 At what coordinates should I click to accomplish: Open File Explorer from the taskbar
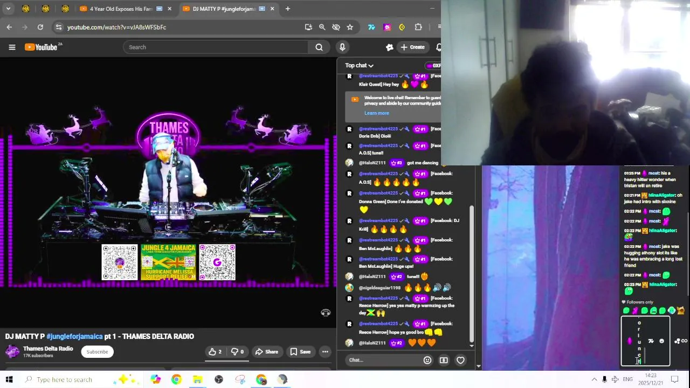pyautogui.click(x=198, y=379)
